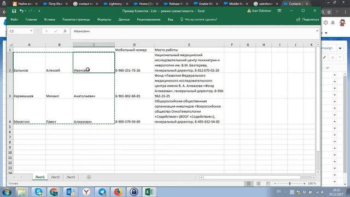Image resolution: width=350 pixels, height=197 pixels.
Task: Click the zoom slider handle
Action: click(x=290, y=183)
